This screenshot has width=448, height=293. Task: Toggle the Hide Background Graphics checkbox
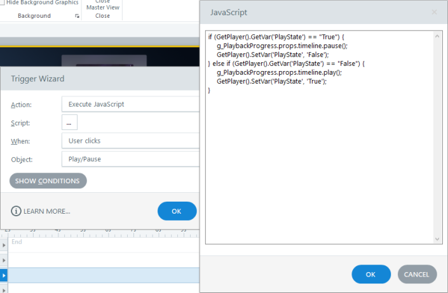(x=2, y=3)
